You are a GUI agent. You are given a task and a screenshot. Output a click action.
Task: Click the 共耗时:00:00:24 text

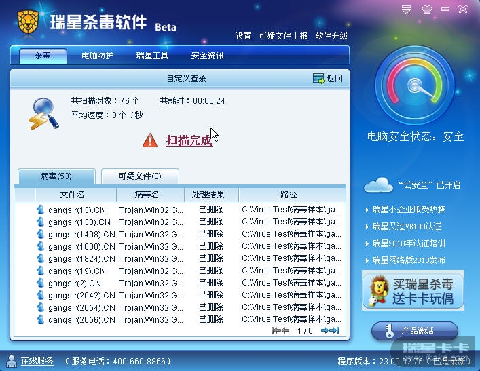[x=192, y=101]
